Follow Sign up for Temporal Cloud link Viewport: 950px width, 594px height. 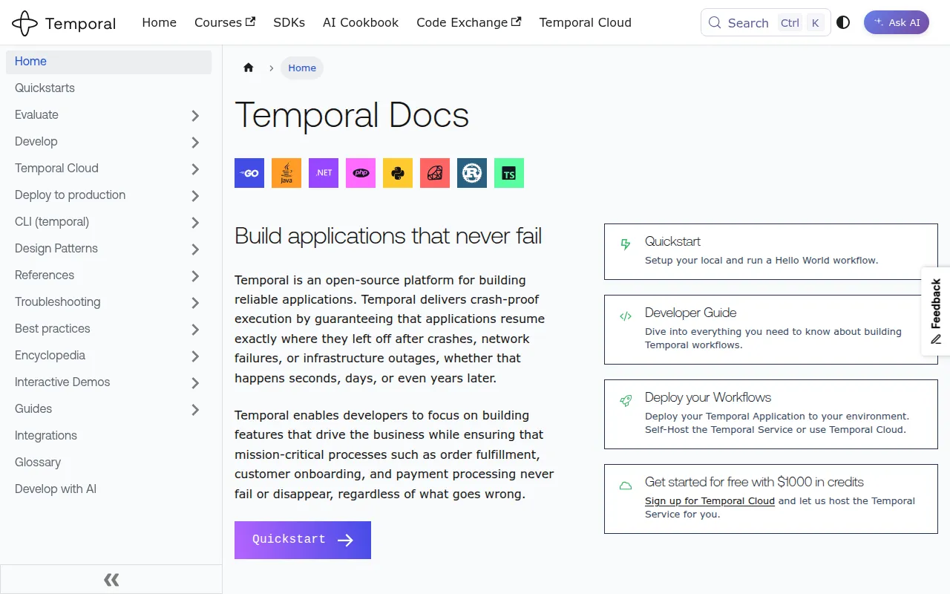coord(710,501)
